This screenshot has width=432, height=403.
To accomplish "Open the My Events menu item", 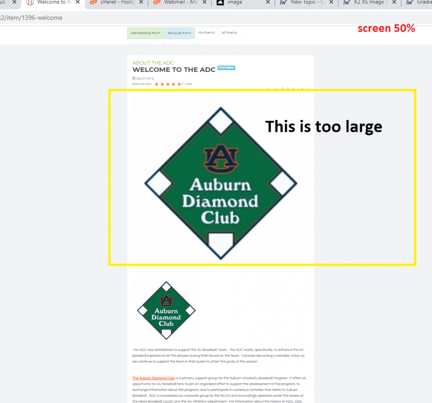I will 206,33.
